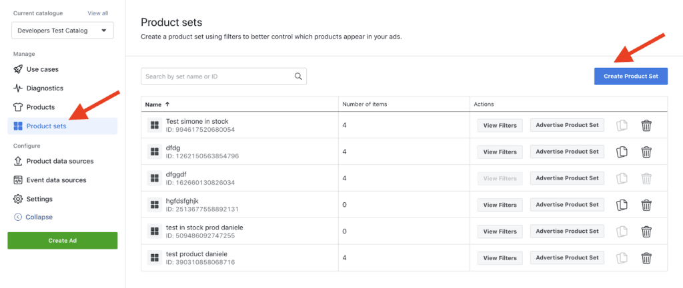Screen dimensions: 683x288
Task: View Filters for 'dfdg' product set
Action: (x=500, y=152)
